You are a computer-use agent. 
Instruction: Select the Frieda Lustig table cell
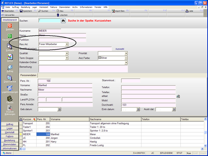pos(115,145)
